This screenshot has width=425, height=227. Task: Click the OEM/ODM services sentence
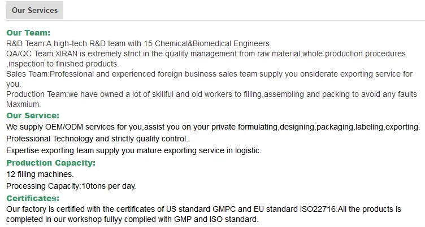click(212, 127)
